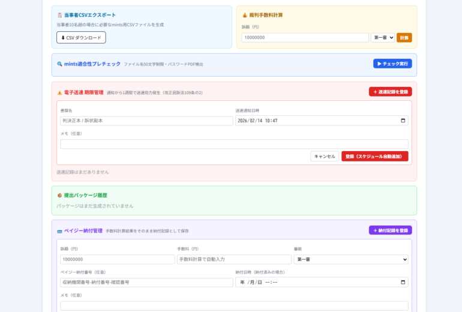This screenshot has height=312, width=462.
Task: Click the キャンセル button
Action: click(x=325, y=156)
